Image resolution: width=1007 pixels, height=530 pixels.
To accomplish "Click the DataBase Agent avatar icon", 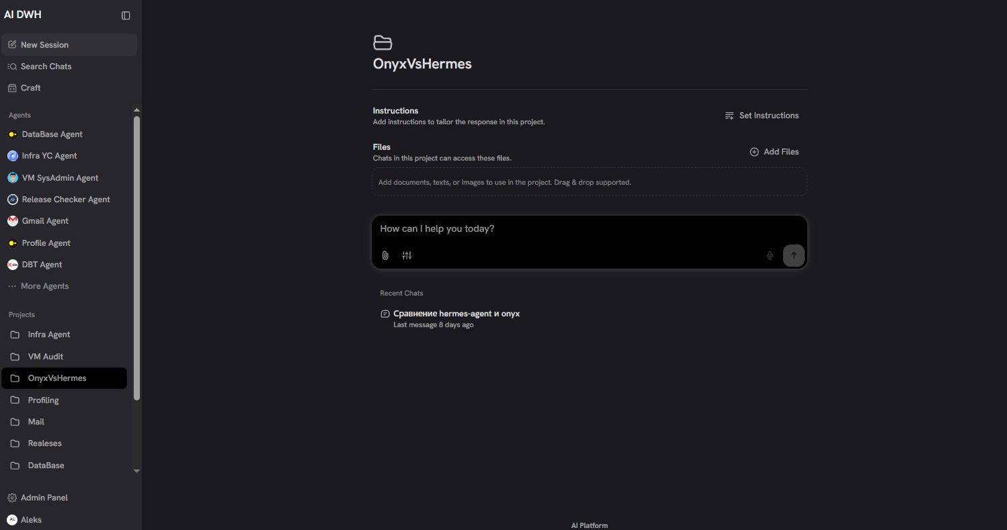I will 13,134.
